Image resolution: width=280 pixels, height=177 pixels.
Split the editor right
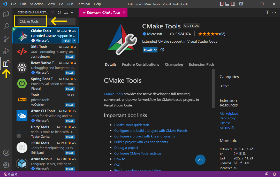click(267, 12)
